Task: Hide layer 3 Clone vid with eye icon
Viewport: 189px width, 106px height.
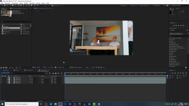Action: click(1, 81)
